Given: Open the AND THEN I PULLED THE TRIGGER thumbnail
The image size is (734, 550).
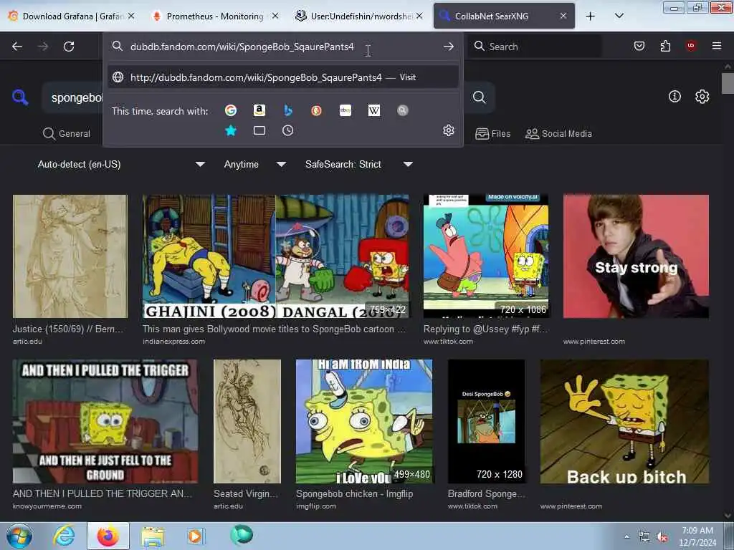Looking at the screenshot, I should pos(105,421).
